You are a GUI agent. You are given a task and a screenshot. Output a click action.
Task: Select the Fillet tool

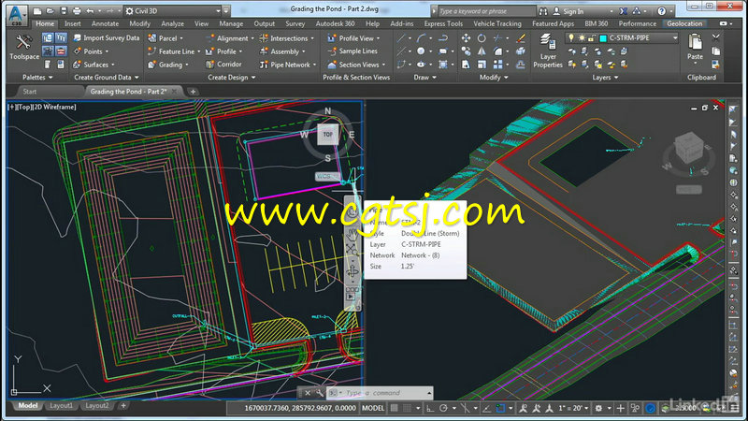point(498,51)
